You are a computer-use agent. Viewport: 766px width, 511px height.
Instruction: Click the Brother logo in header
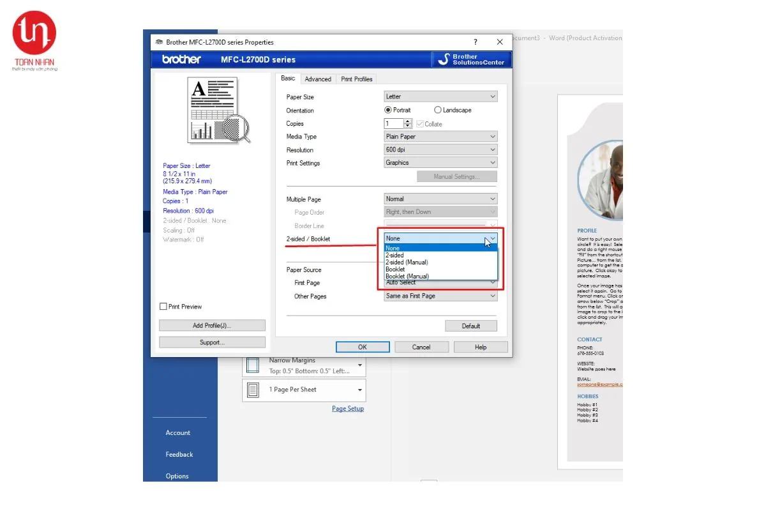(181, 59)
